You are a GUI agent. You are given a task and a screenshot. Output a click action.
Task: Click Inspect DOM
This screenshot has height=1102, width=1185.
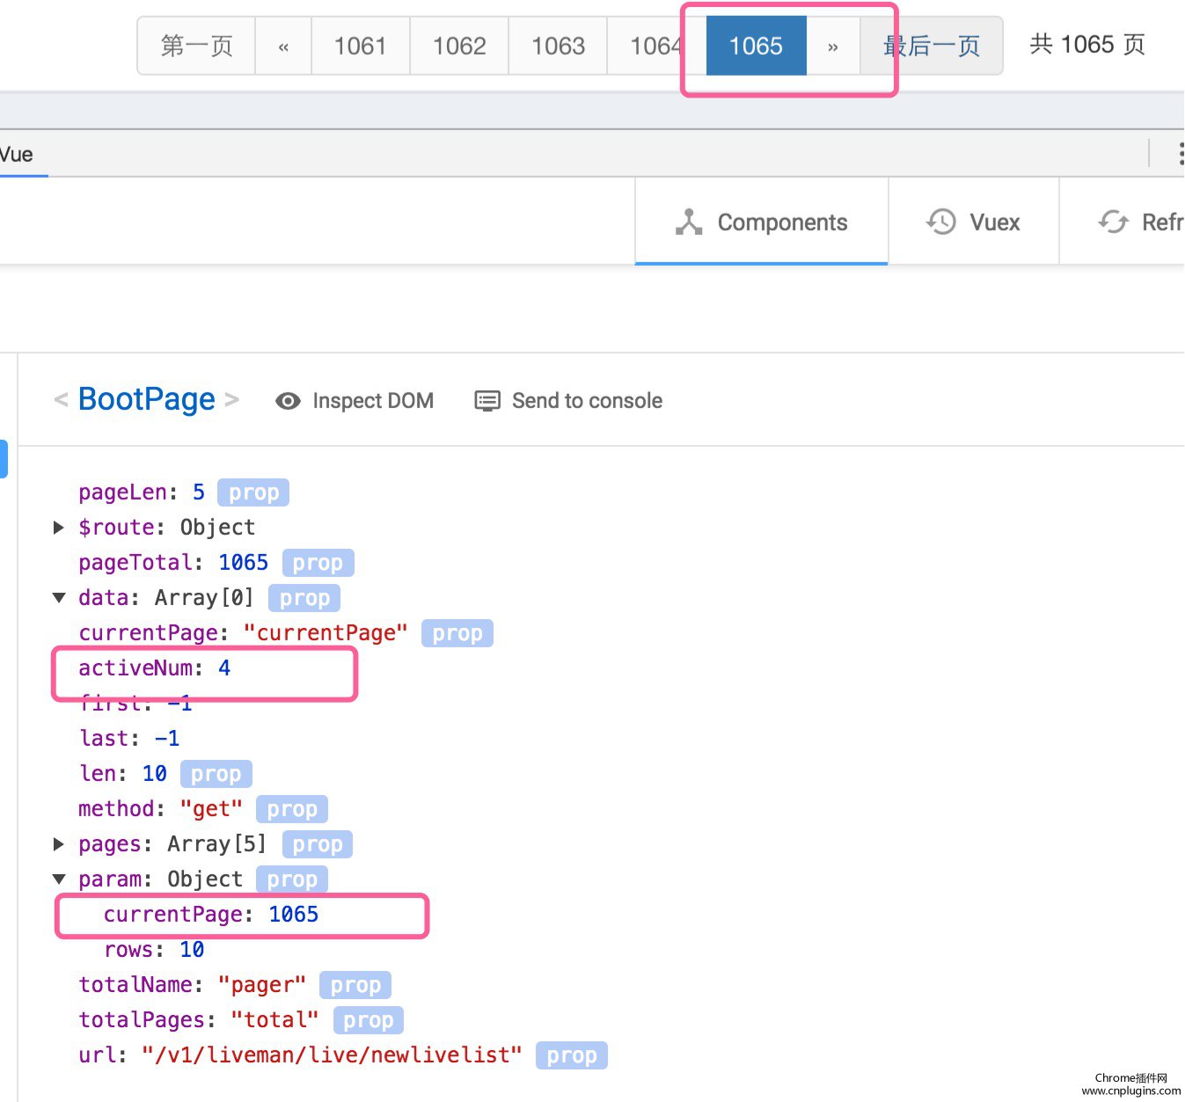click(355, 401)
